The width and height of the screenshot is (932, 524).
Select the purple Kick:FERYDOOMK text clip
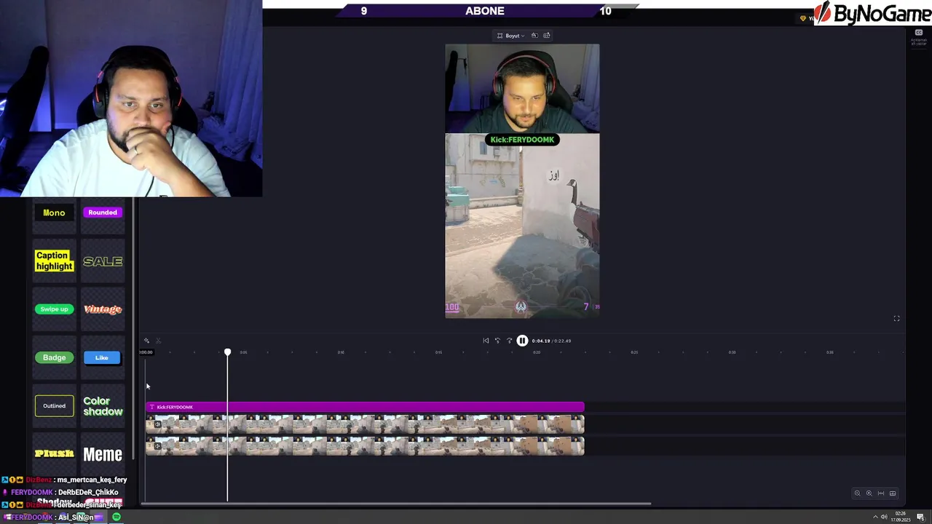tap(365, 407)
